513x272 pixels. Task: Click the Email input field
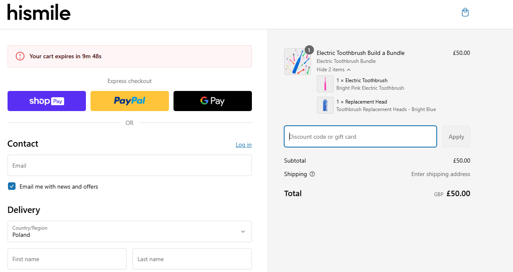tap(130, 165)
